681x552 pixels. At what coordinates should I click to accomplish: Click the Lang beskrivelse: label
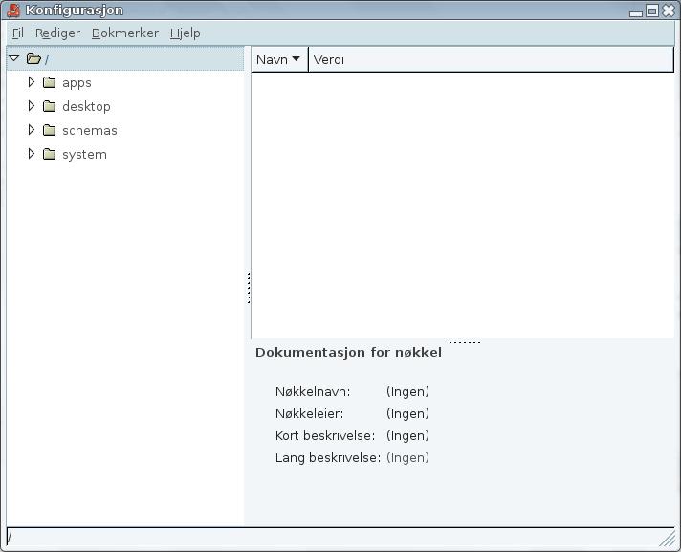(328, 457)
